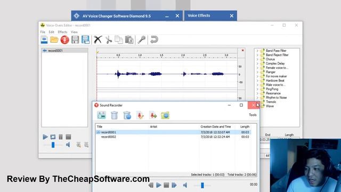
Task: Play audio in the Voice-Overs Editor
Action: pyautogui.click(x=45, y=137)
